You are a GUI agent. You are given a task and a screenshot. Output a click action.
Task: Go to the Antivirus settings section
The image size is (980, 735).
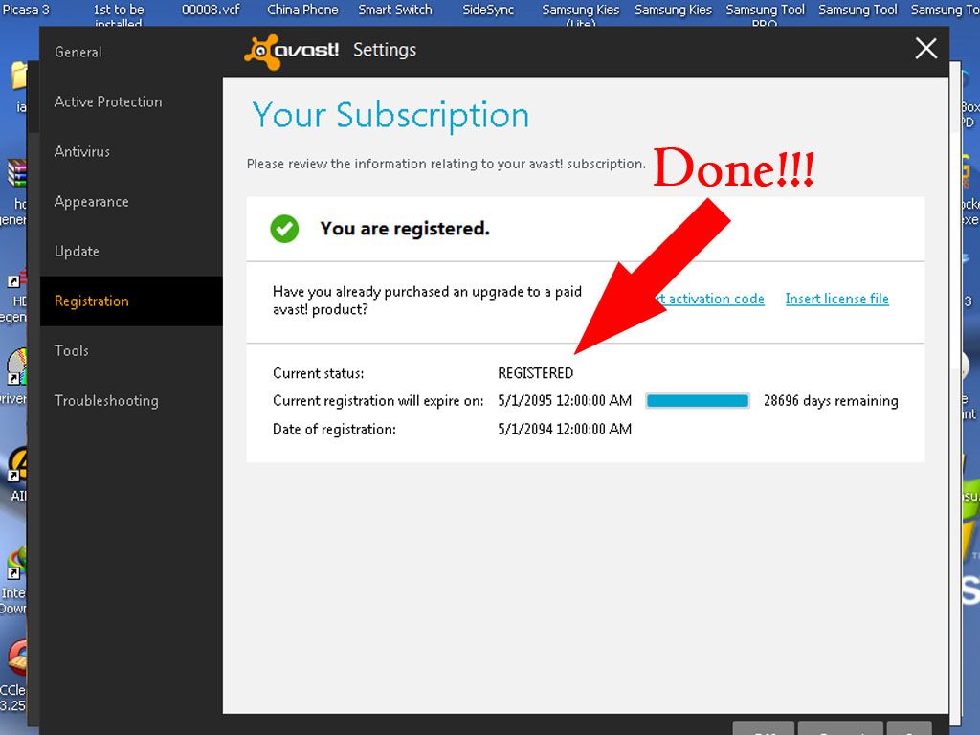[x=82, y=151]
